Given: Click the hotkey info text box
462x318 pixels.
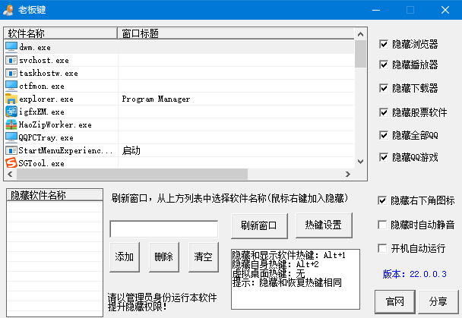Looking at the screenshot, I should 296,279.
